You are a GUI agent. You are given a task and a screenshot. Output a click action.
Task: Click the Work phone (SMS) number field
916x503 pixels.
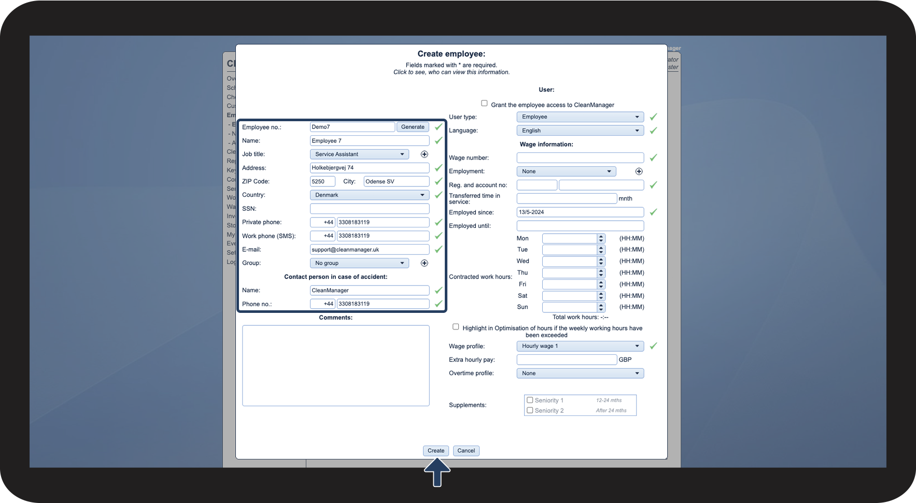[x=383, y=236]
